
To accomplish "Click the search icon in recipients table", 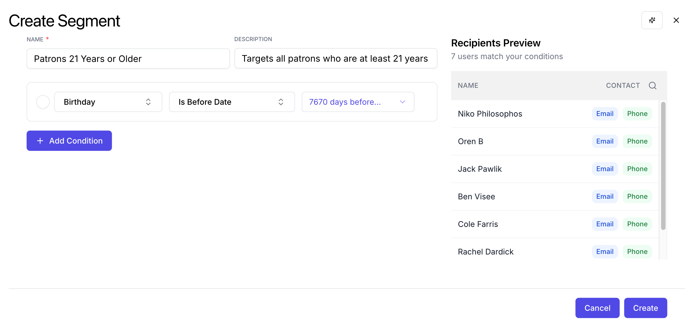I will [x=652, y=86].
